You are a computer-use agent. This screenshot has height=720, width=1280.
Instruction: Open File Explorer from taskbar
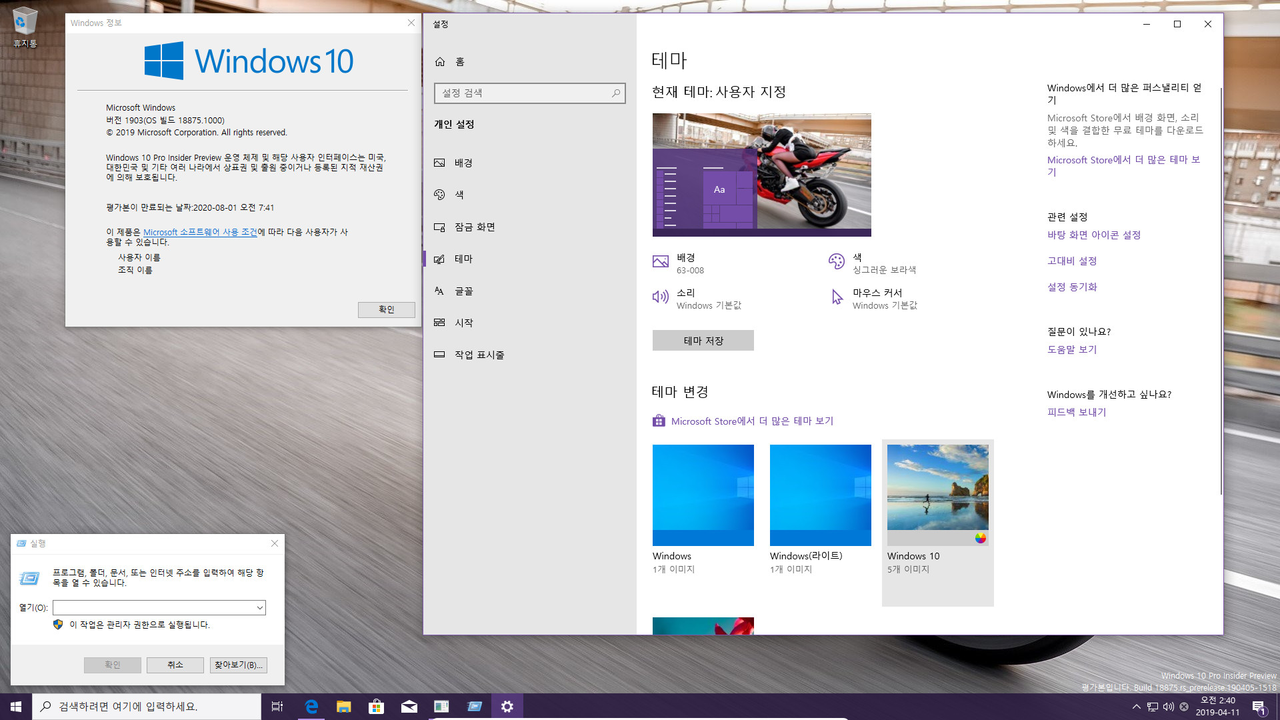coord(343,707)
